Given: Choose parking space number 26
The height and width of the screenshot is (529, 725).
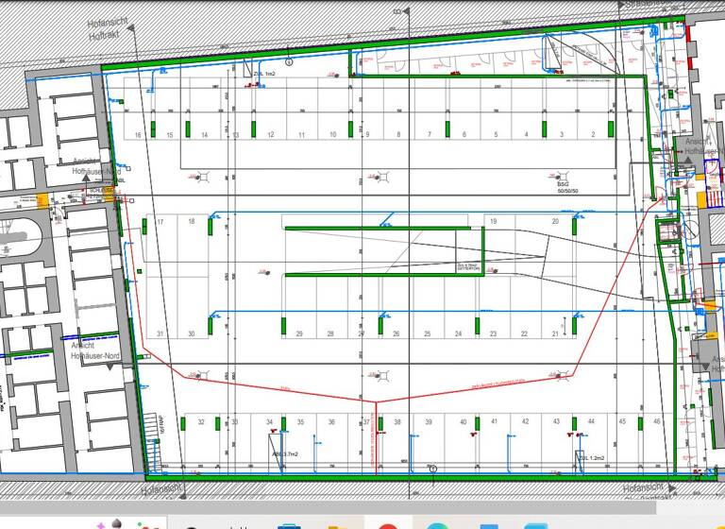Looking at the screenshot, I should (396, 334).
